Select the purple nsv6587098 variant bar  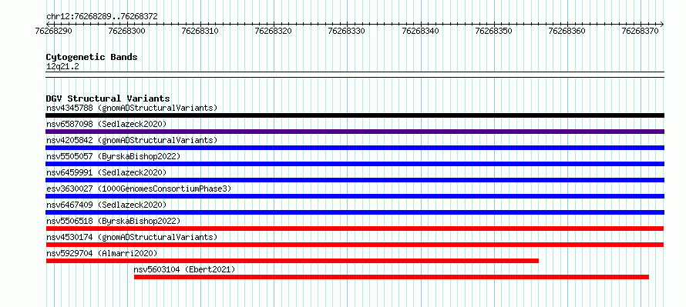pyautogui.click(x=355, y=132)
